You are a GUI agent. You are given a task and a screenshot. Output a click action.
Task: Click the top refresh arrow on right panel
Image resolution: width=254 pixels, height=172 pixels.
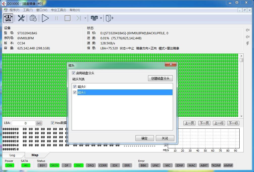click(x=248, y=30)
